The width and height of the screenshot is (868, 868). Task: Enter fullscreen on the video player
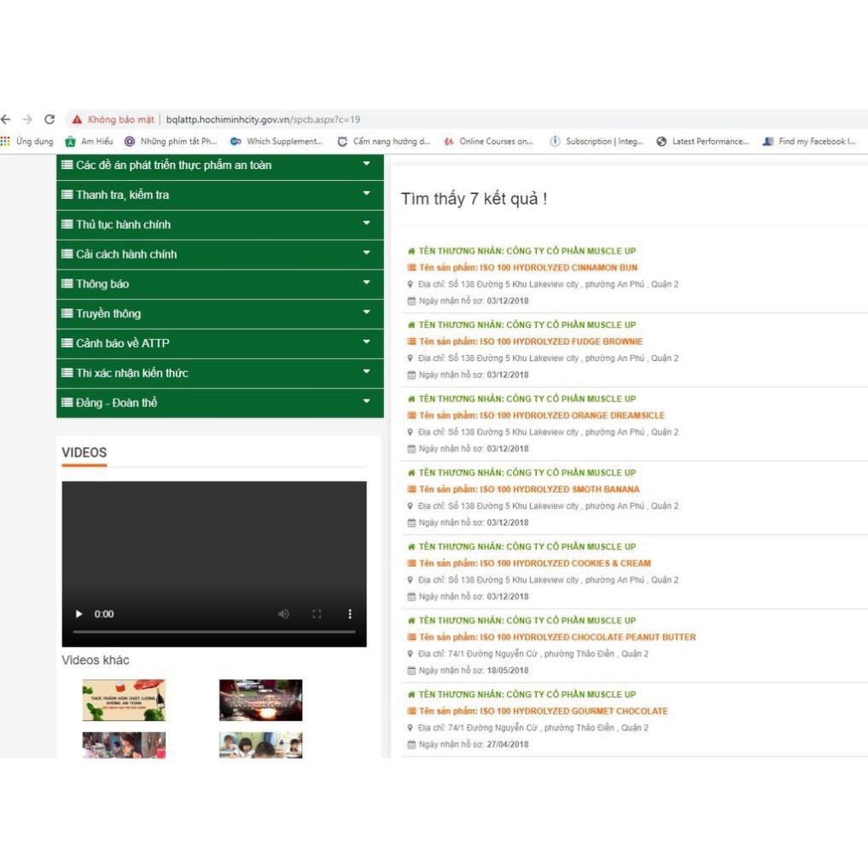click(317, 614)
